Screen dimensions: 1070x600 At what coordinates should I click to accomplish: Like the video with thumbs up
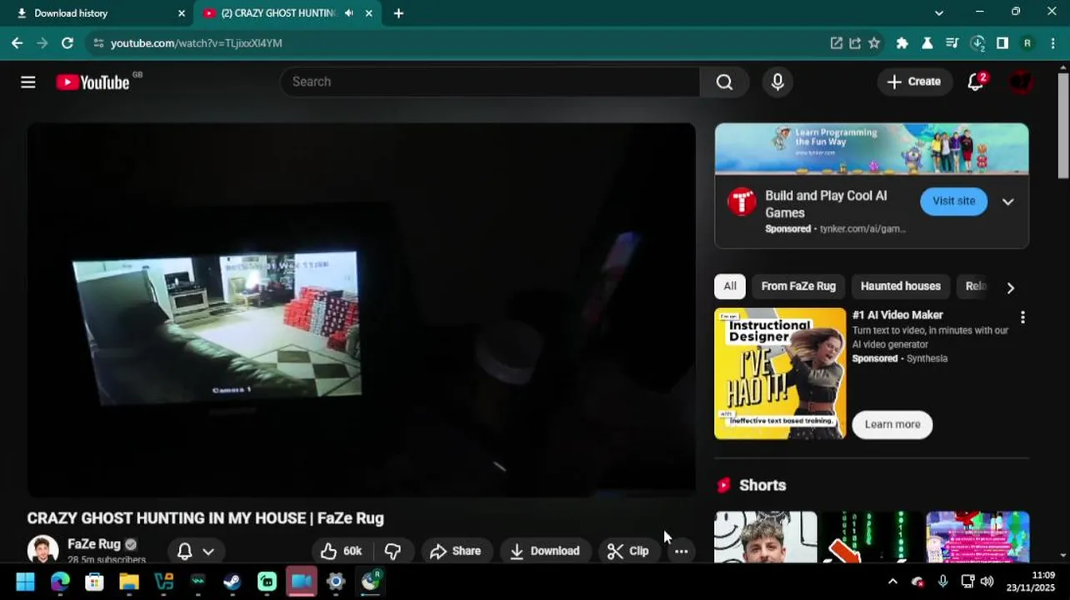pos(342,551)
